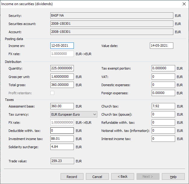Go back with the < Back button
Viewport: 189px width, 184px height.
click(x=122, y=176)
